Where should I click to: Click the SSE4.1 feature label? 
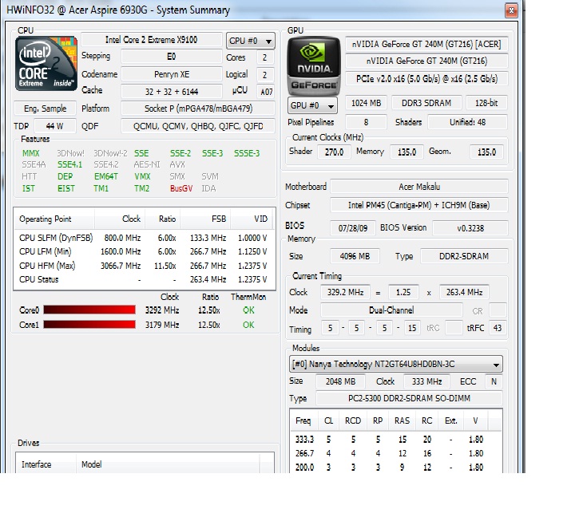tap(69, 165)
